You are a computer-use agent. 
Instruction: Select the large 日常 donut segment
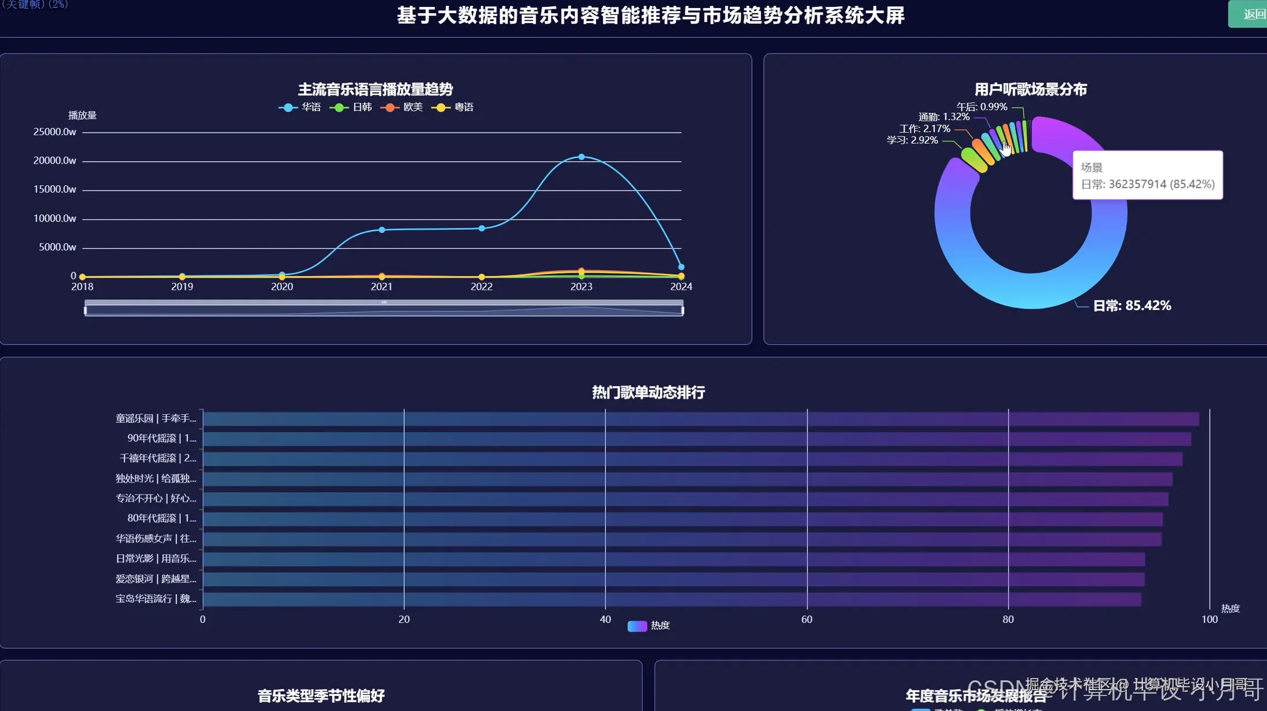click(x=1030, y=289)
